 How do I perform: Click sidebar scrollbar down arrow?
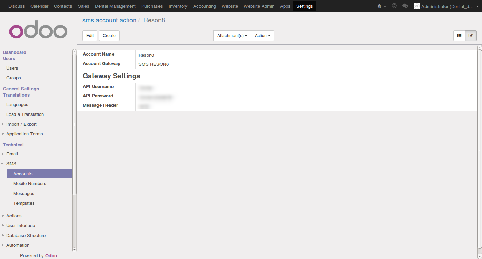(74, 250)
